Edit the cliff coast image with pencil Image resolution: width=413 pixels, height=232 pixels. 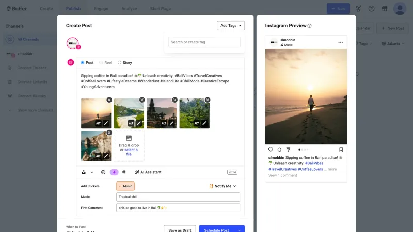pos(106,156)
